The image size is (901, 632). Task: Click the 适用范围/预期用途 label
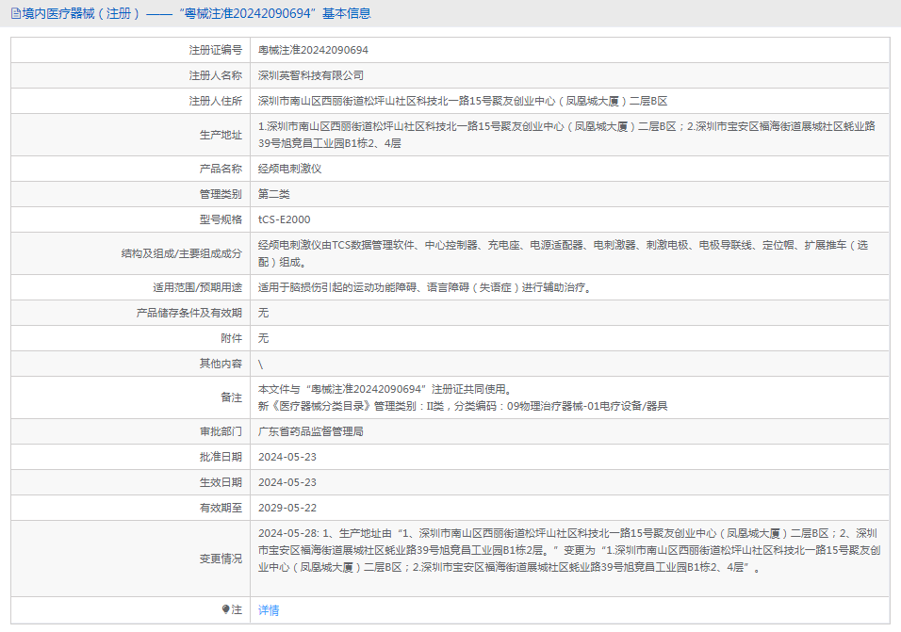pos(198,287)
